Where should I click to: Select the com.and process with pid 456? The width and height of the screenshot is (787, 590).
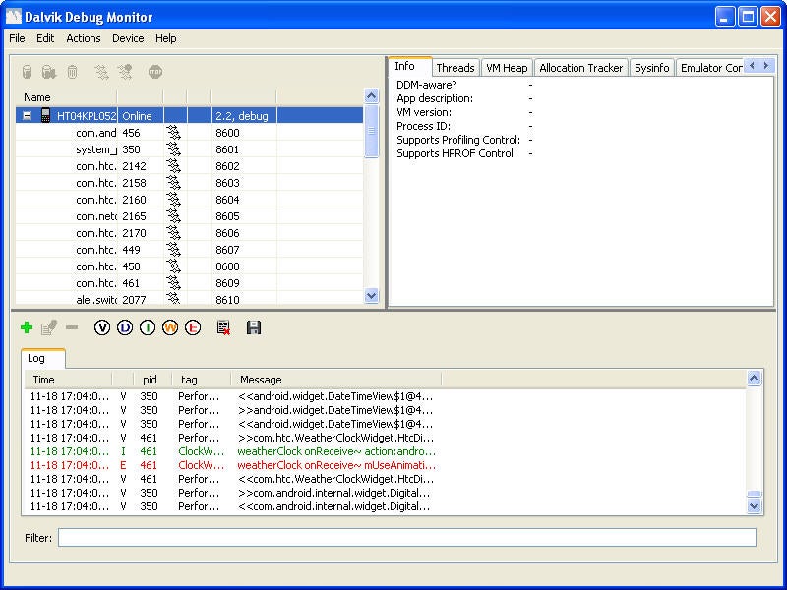(189, 133)
